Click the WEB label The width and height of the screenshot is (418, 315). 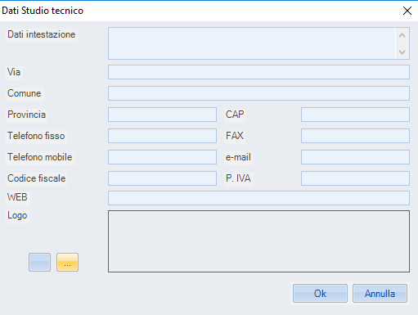[17, 197]
